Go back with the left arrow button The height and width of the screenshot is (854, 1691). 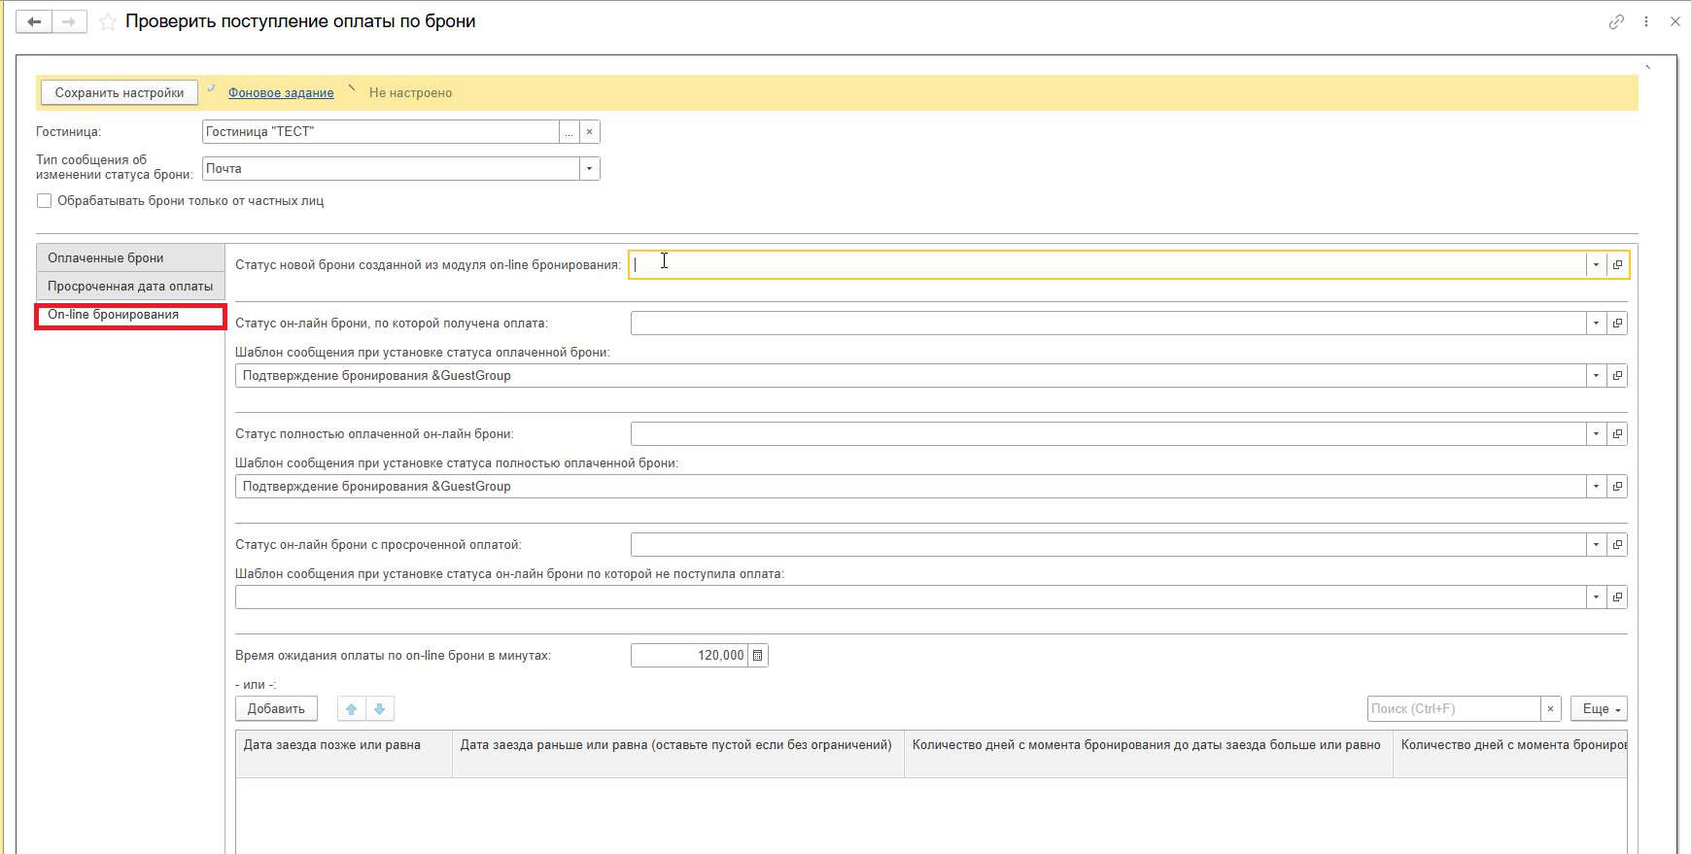[x=34, y=21]
